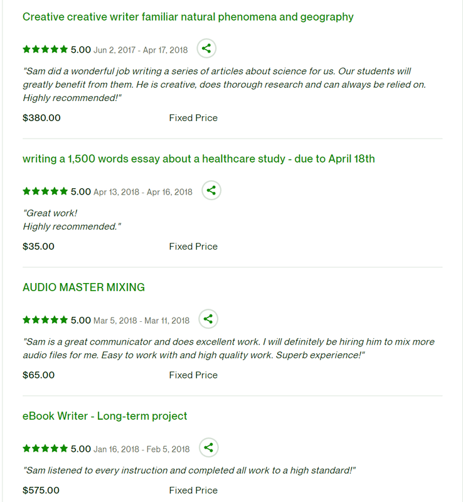
Task: Click the $65.00 price amount
Action: [38, 375]
